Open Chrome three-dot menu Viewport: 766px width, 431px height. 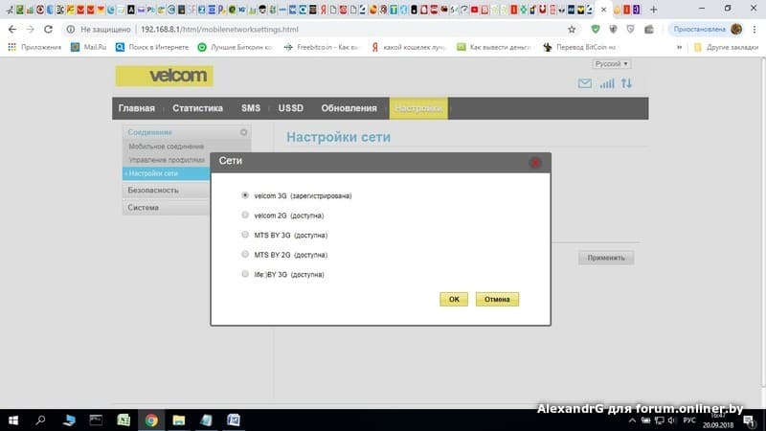[755, 30]
